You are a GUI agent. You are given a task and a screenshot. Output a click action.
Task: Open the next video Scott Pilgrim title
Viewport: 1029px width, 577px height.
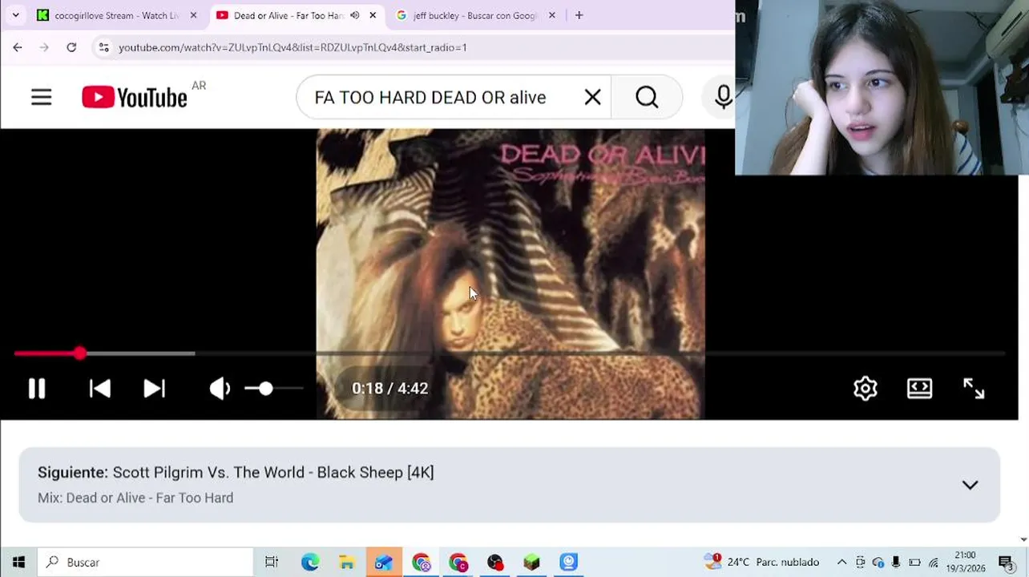(x=273, y=472)
